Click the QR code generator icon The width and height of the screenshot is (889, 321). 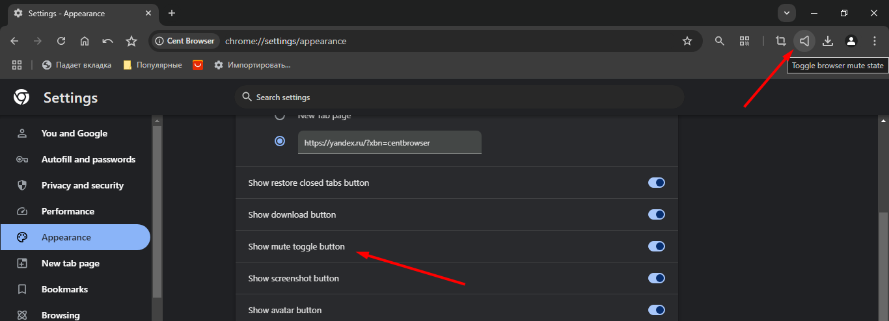pyautogui.click(x=745, y=41)
